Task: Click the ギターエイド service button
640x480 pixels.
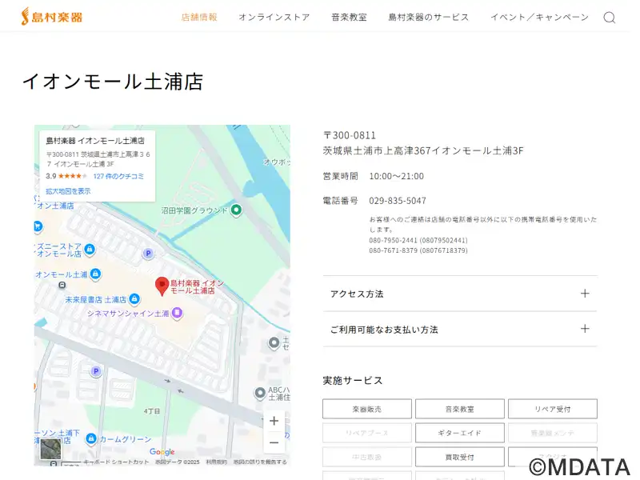Action: 460,433
